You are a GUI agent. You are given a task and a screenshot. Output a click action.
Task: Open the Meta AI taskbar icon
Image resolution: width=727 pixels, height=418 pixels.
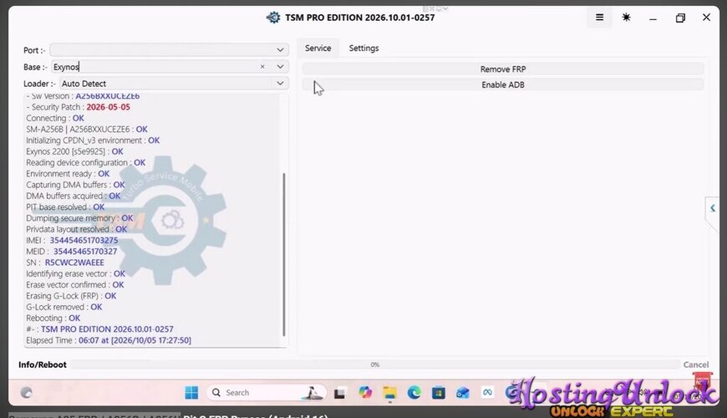tap(487, 392)
